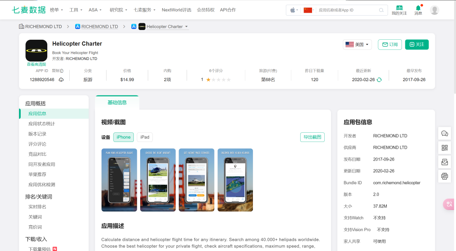
Task: Open the Discover Helipads screenshot
Action: 235,180
